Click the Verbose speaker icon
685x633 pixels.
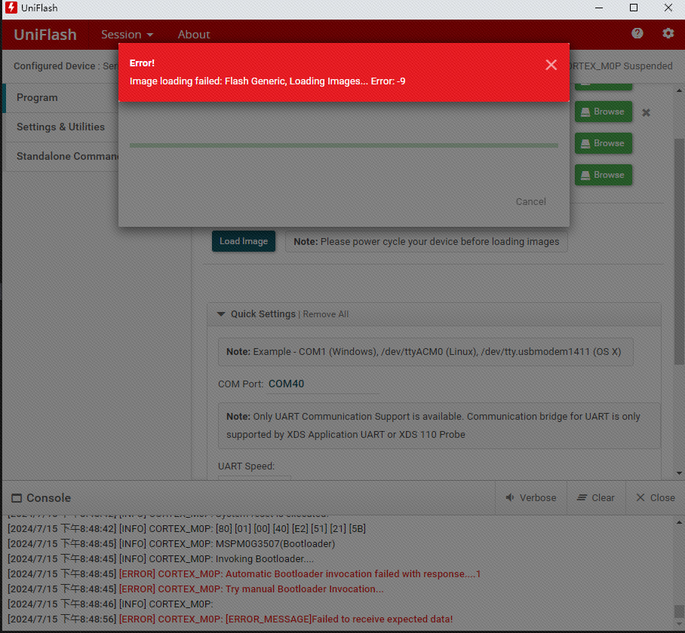[510, 498]
